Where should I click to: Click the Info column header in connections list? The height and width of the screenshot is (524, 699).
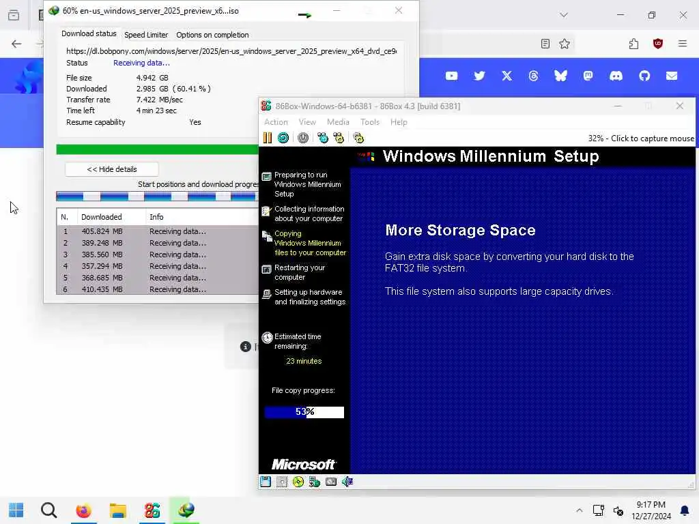tap(201, 217)
